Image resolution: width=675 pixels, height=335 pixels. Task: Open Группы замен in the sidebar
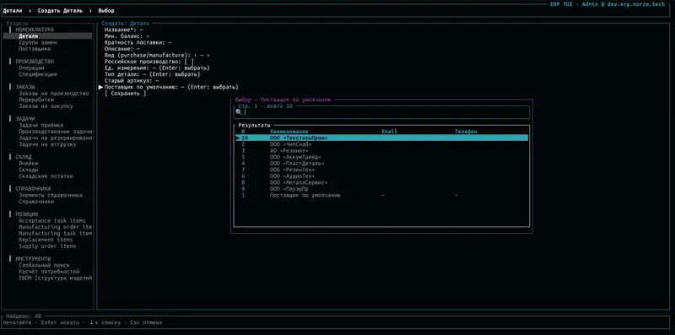pyautogui.click(x=37, y=43)
